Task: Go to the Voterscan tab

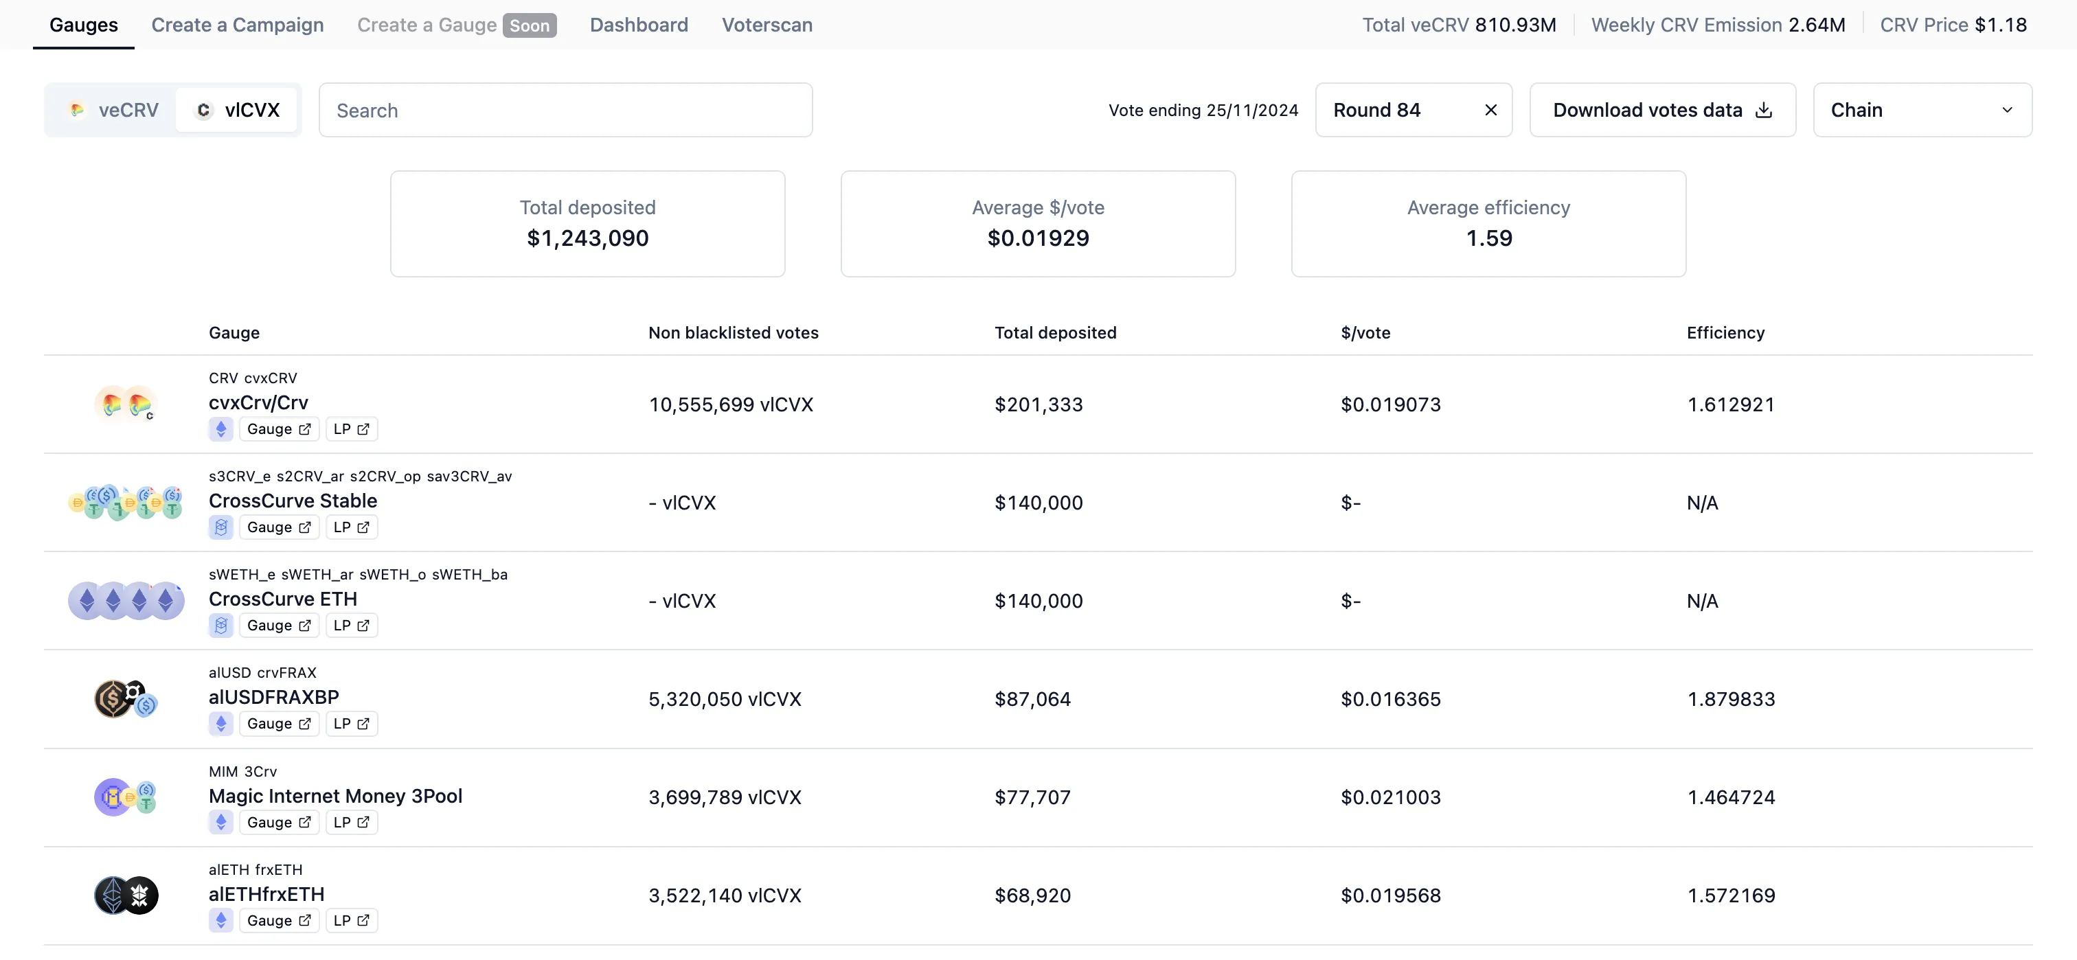Action: (767, 25)
